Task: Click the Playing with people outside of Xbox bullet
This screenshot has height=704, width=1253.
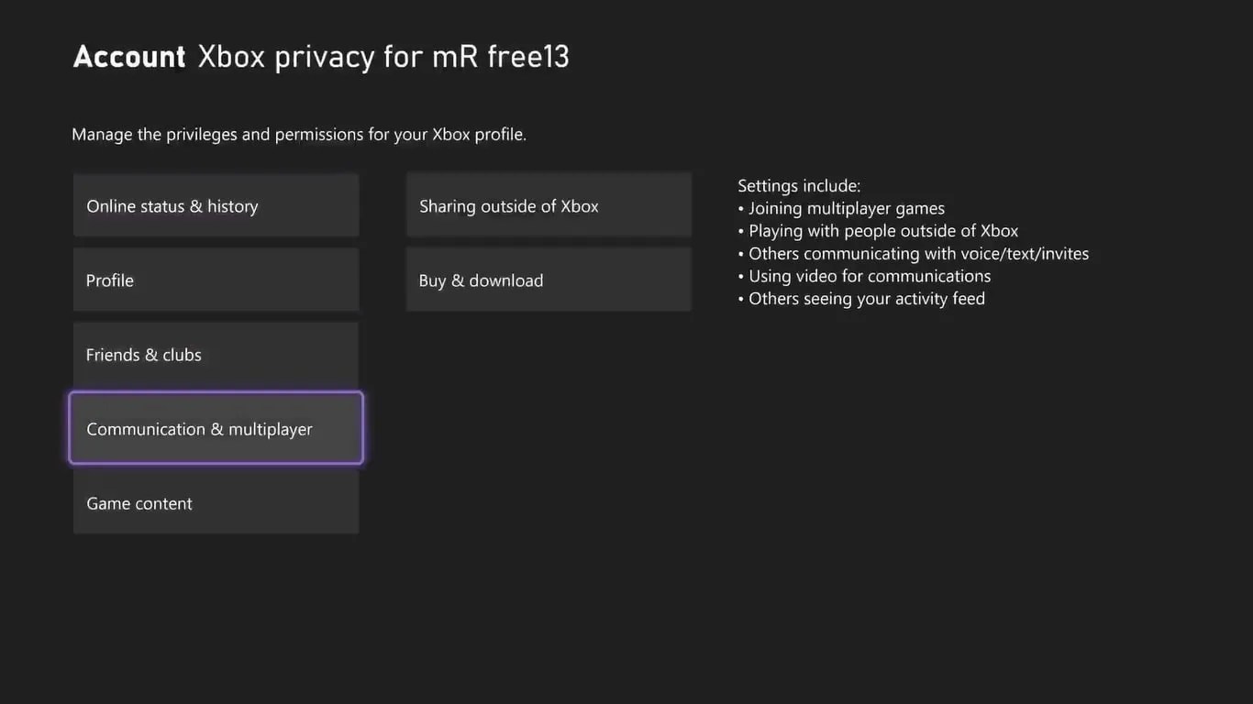Action: (879, 230)
